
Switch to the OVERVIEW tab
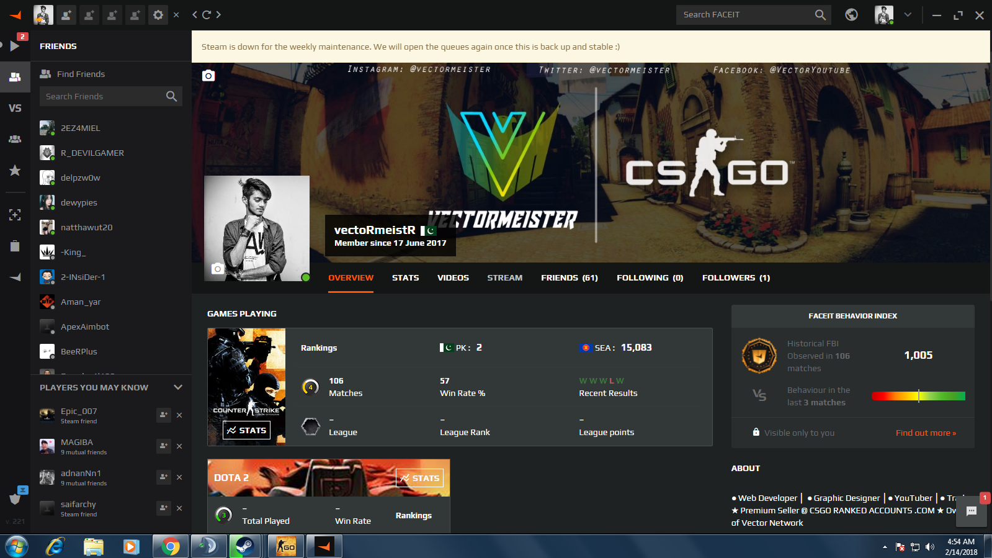(x=351, y=278)
